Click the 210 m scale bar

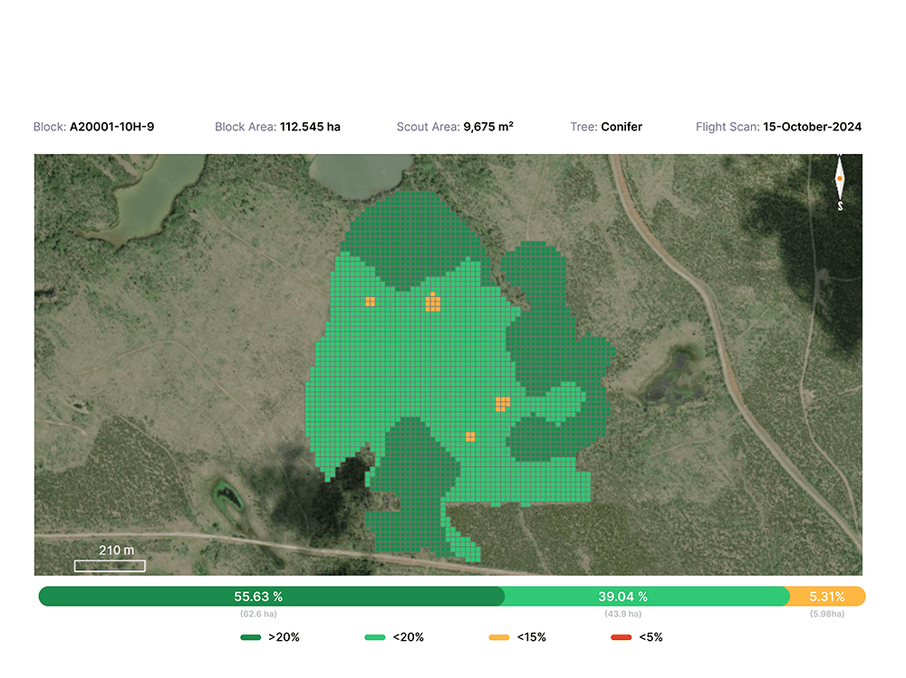(x=110, y=566)
